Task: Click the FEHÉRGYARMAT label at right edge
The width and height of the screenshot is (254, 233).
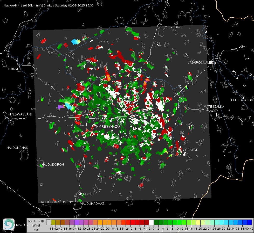Action: coord(243,100)
